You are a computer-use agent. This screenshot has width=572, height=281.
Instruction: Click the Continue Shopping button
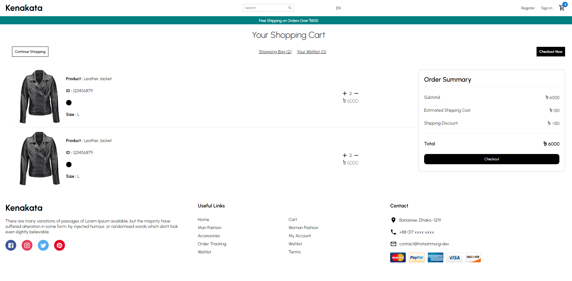30,52
